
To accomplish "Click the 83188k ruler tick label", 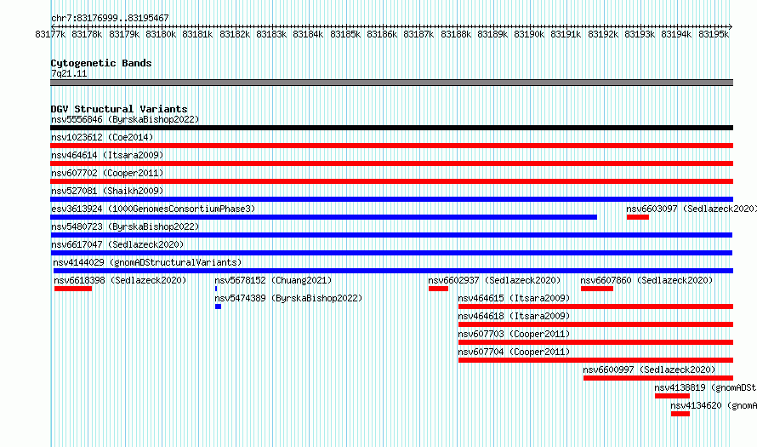I will (x=456, y=34).
